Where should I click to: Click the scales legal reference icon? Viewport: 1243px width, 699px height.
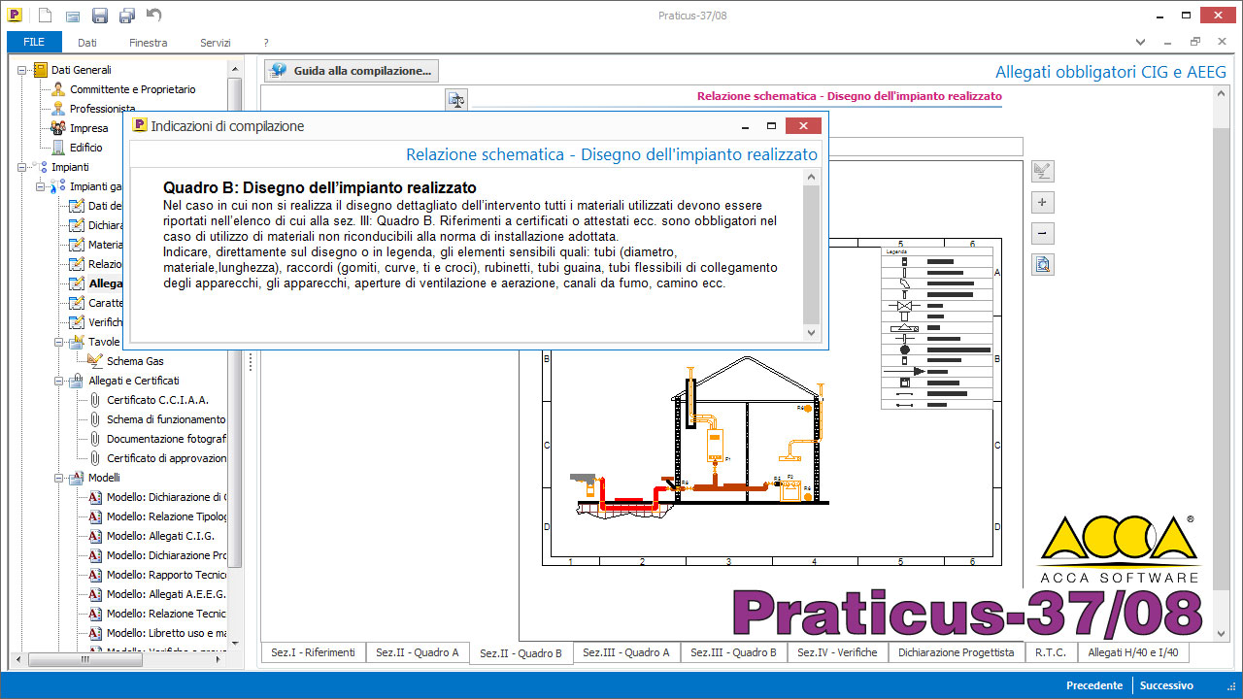point(456,100)
